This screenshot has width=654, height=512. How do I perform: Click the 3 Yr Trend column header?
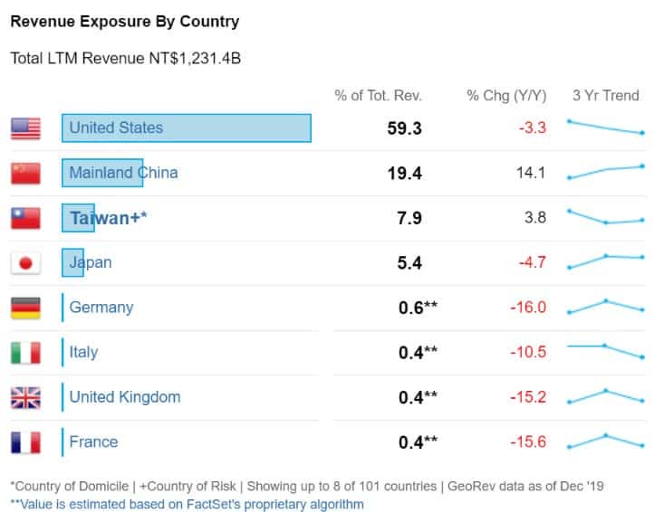(605, 95)
